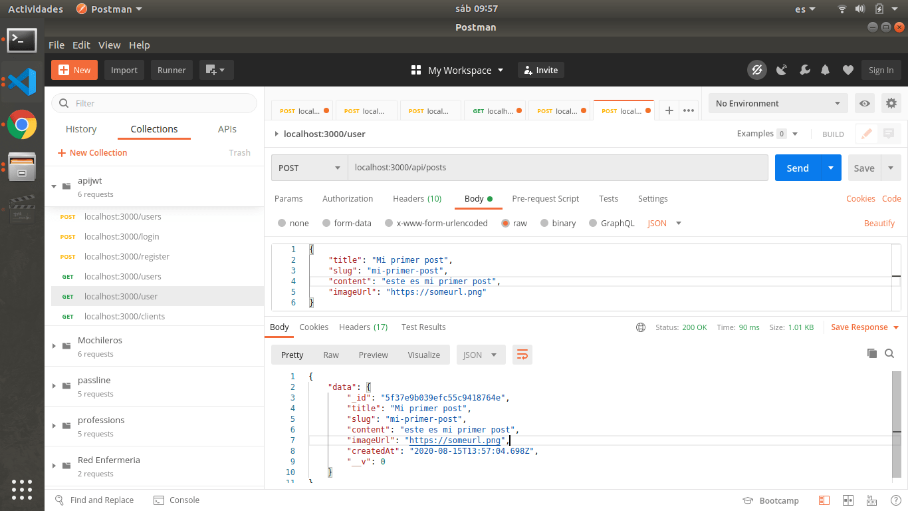Click the environment quick look eye icon
908x511 pixels.
(x=865, y=103)
